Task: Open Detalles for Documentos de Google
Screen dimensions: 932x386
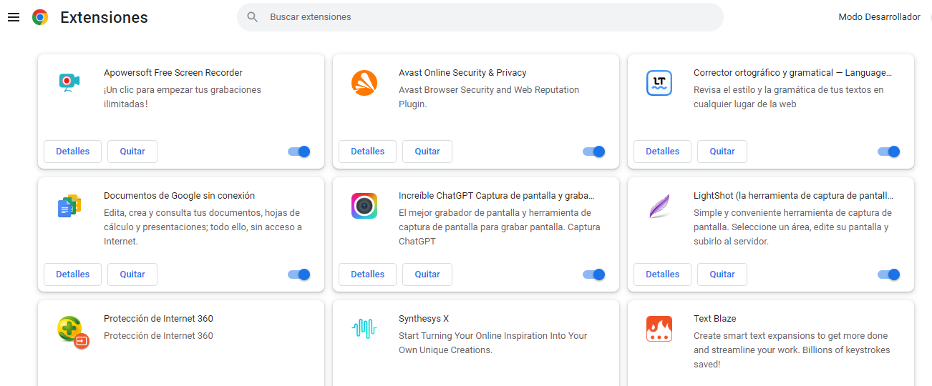Action: tap(72, 274)
